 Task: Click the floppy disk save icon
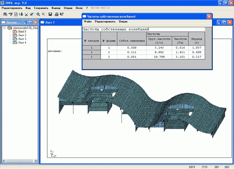50,14
